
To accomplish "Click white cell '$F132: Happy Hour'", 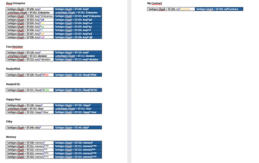I will coord(30,112).
